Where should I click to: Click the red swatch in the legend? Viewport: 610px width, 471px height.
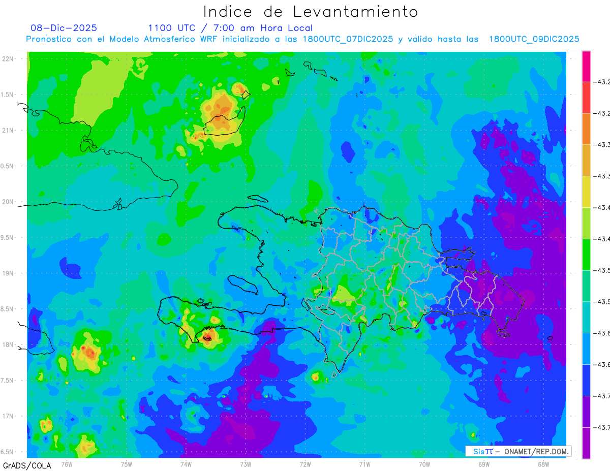coord(586,97)
